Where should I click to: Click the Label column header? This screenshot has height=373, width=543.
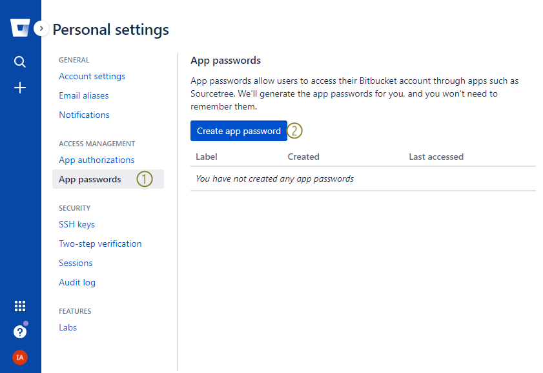[x=207, y=157]
